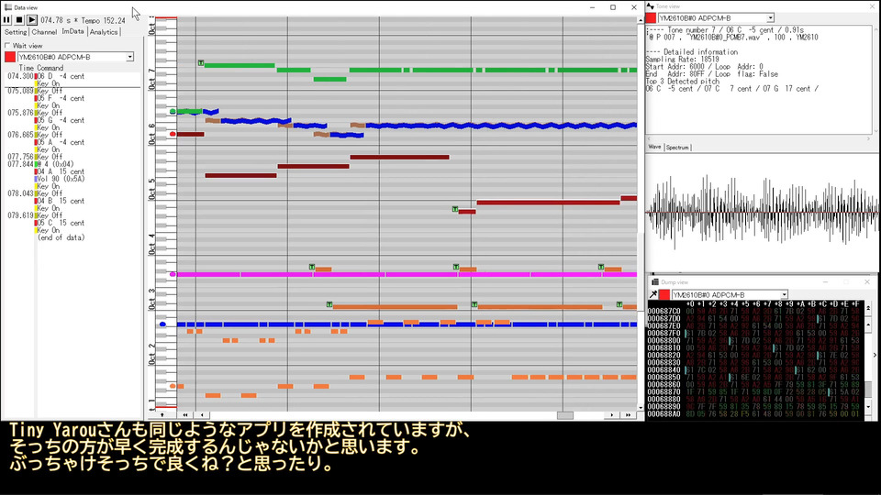Pause playback in Data view
The width and height of the screenshot is (881, 495).
[6, 19]
